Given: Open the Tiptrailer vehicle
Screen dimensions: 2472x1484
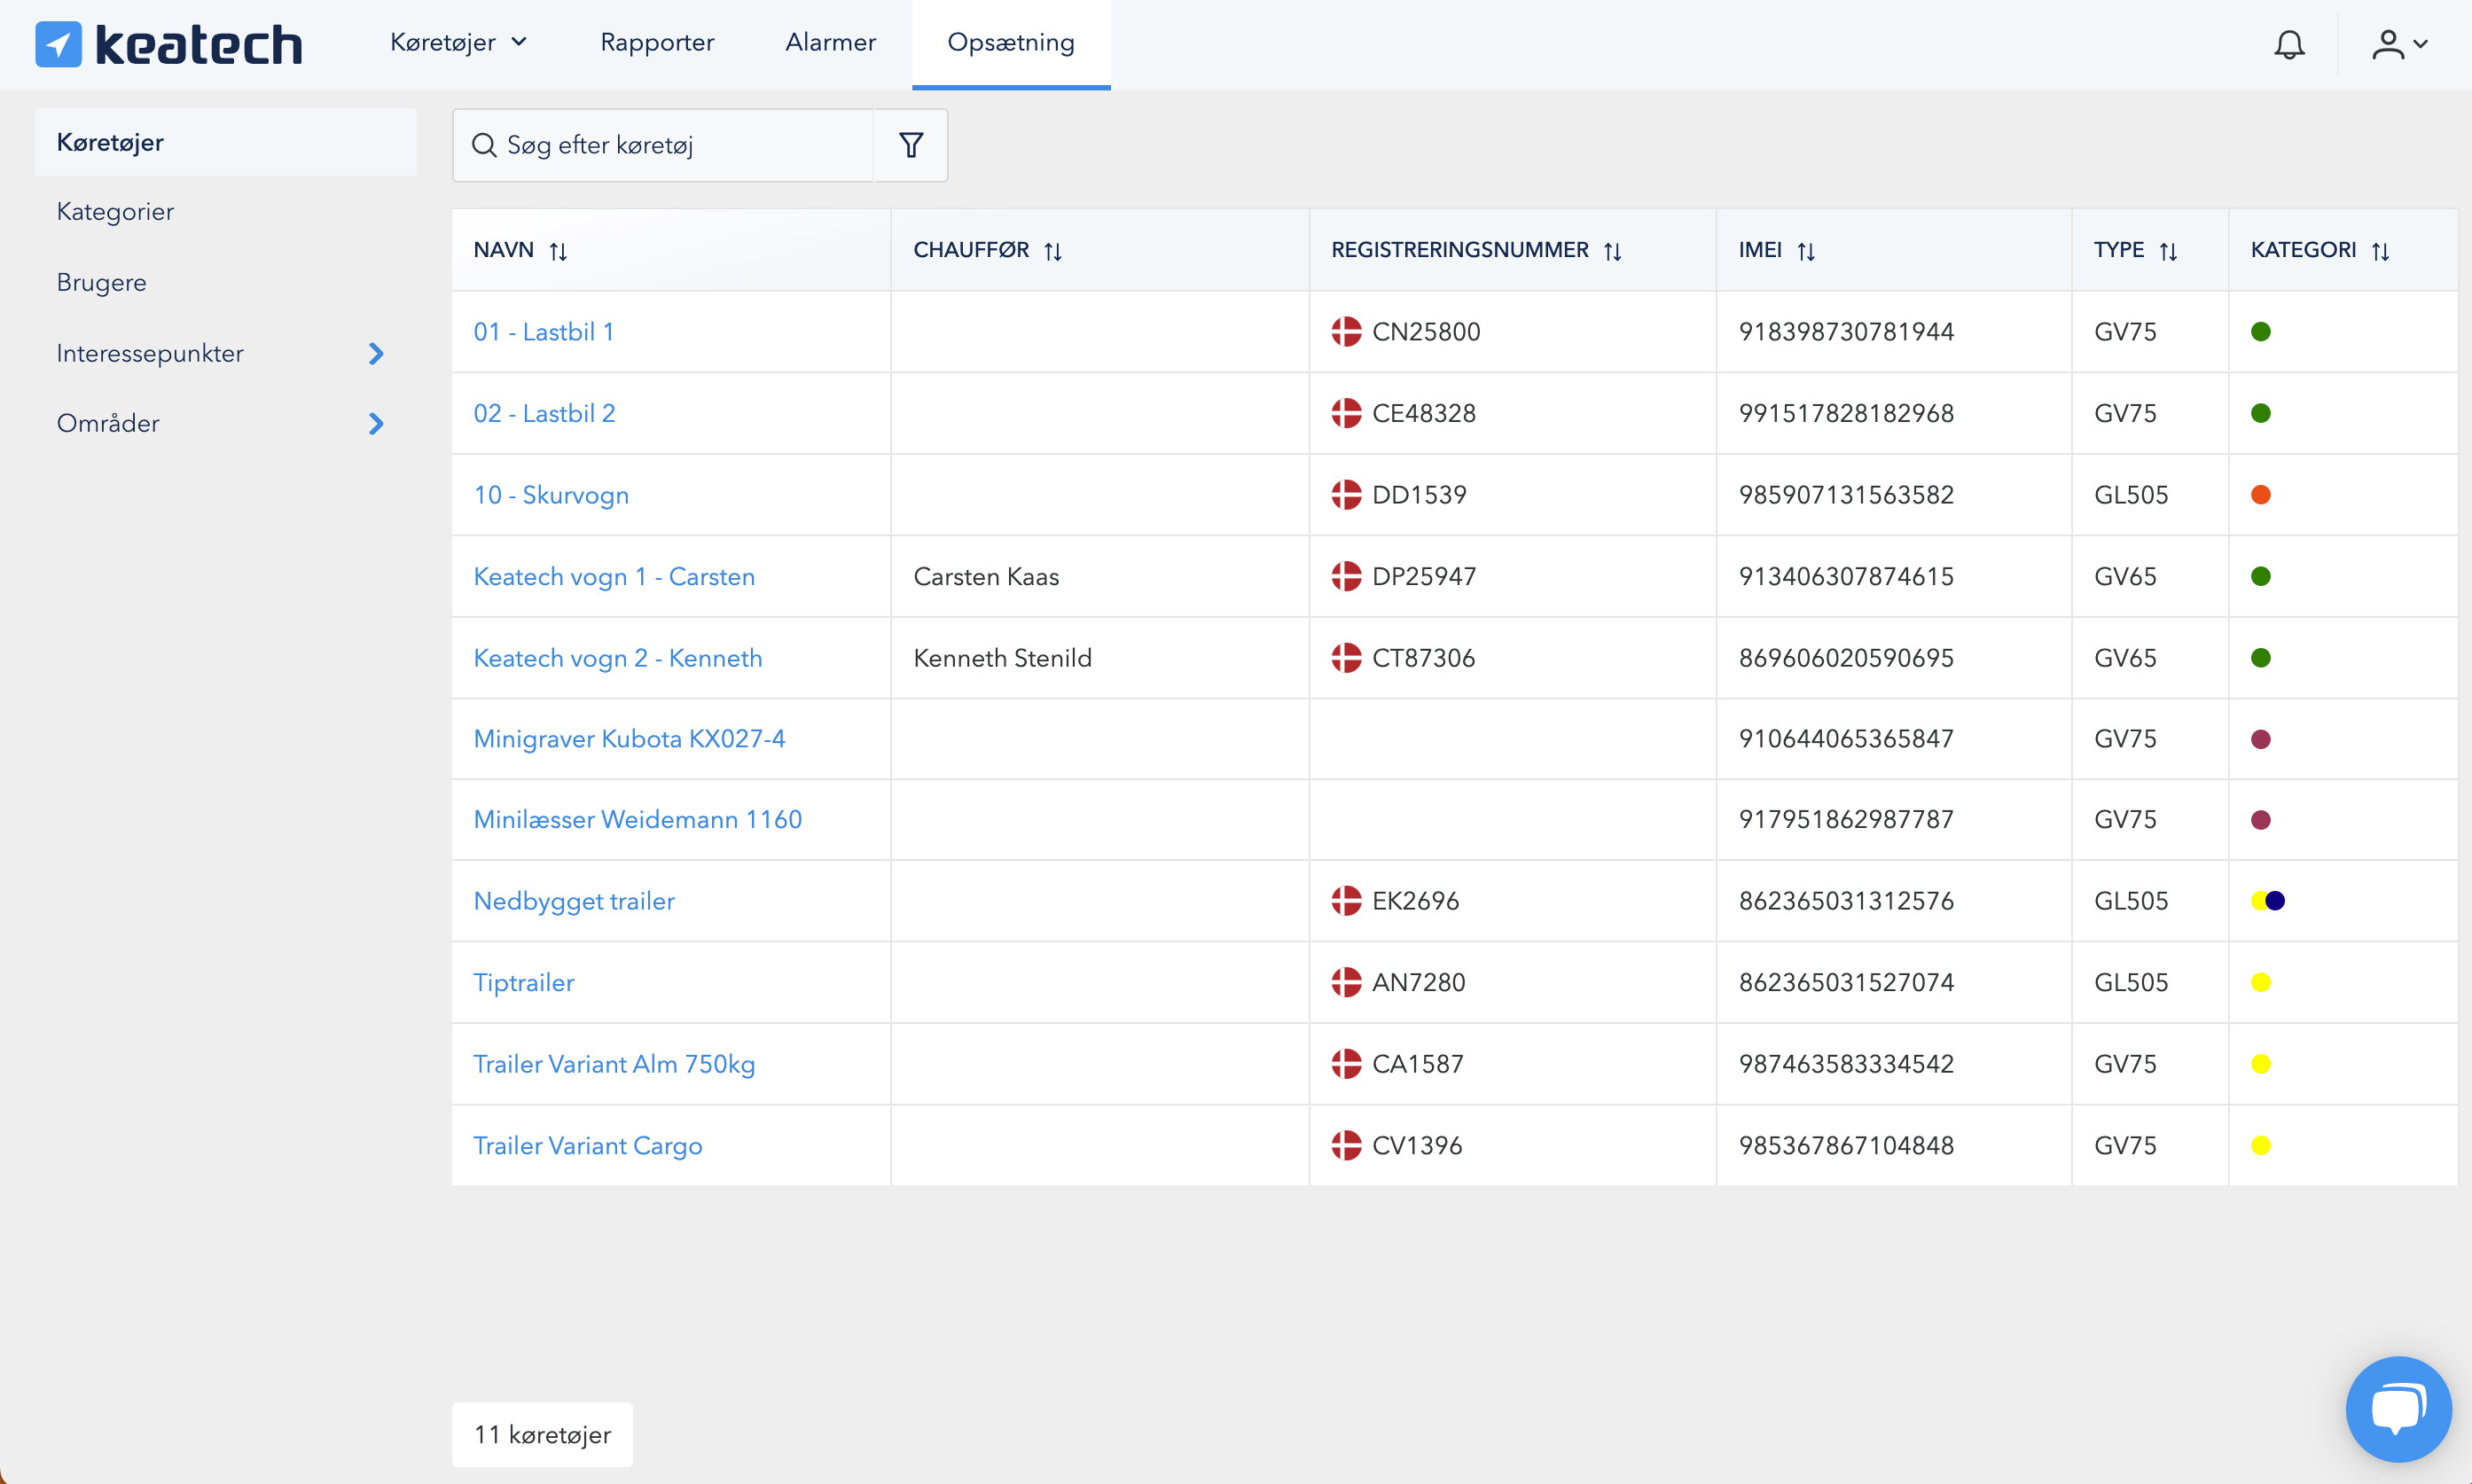Looking at the screenshot, I should tap(524, 982).
